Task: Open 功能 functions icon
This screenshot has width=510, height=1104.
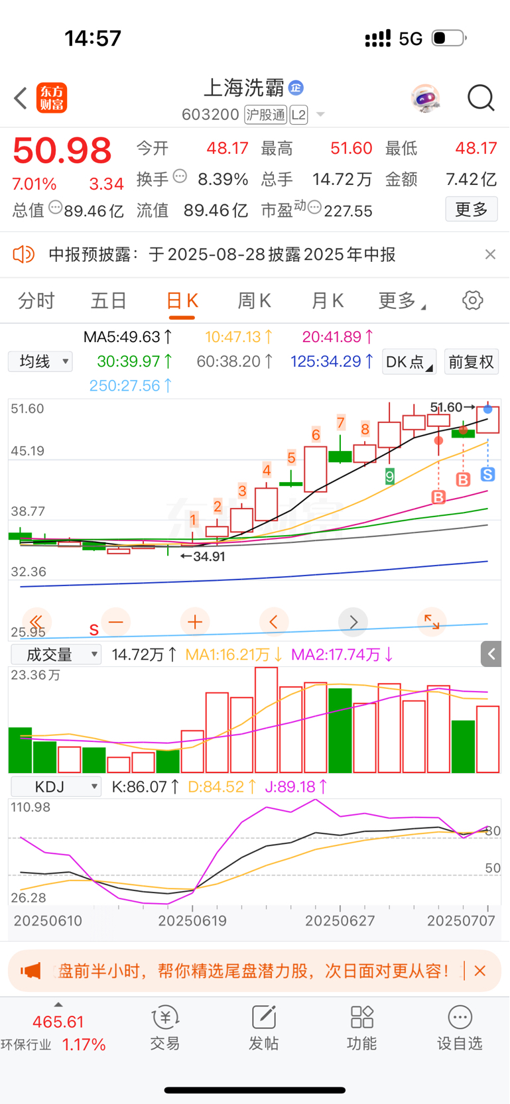Action: coord(362,1028)
